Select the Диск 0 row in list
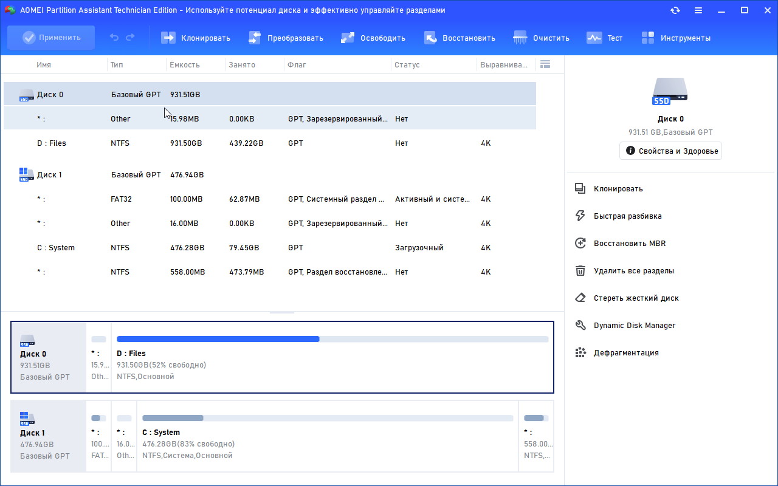Viewport: 778px width, 486px height. point(270,94)
